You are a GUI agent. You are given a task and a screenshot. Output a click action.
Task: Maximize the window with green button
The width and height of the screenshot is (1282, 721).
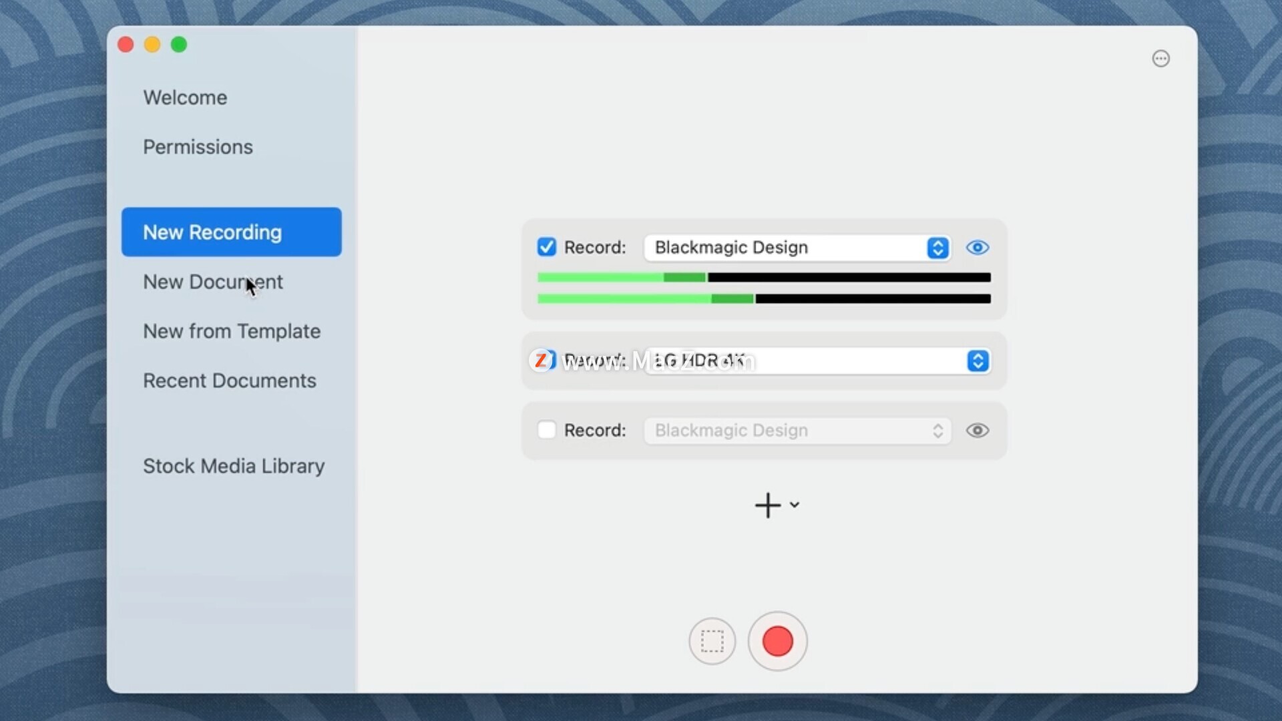pos(179,45)
